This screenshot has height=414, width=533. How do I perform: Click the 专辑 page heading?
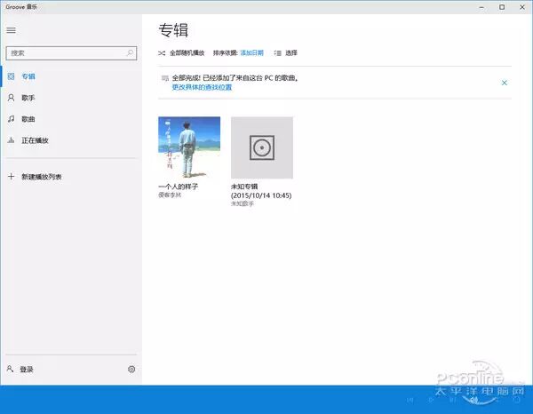point(173,30)
